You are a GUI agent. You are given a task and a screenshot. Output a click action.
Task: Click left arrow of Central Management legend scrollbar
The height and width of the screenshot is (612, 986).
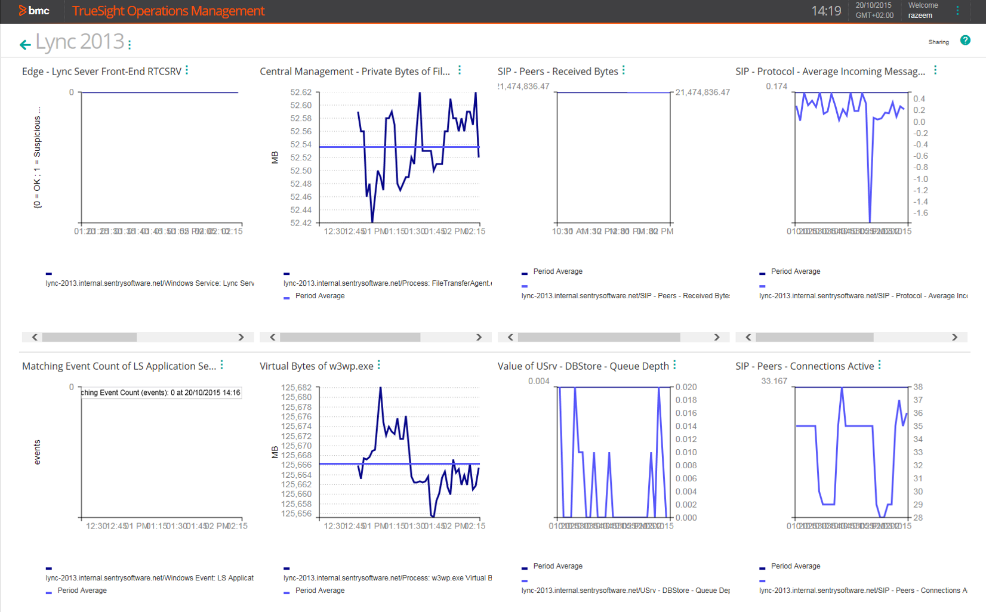(273, 337)
